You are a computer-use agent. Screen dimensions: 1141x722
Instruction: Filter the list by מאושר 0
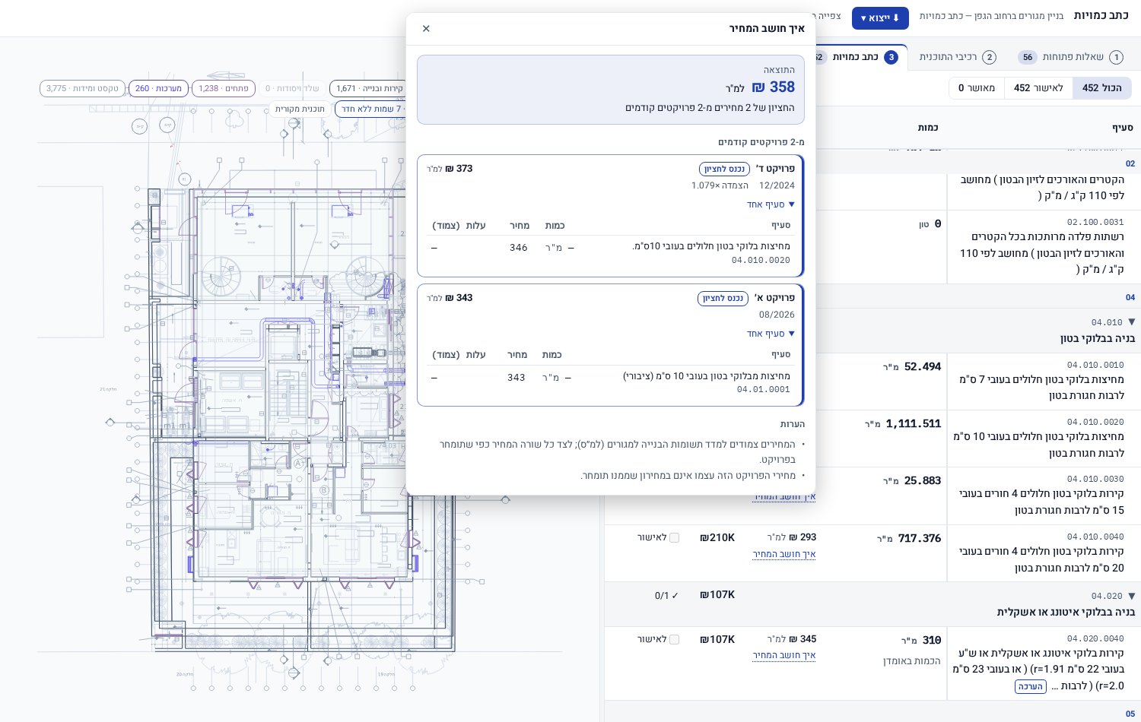977,88
